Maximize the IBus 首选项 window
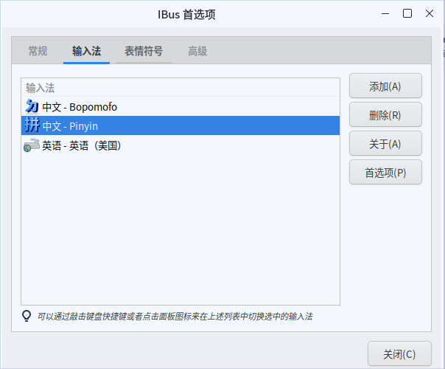Viewport: 445px width, 369px height. click(x=407, y=13)
